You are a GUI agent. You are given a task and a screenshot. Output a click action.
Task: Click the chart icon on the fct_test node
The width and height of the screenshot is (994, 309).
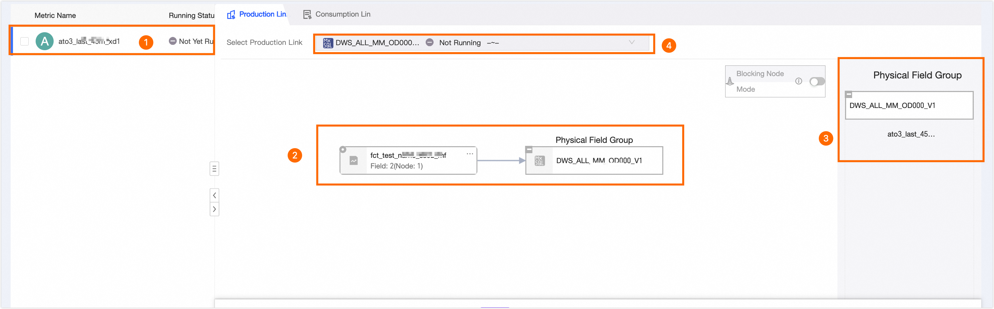point(353,161)
